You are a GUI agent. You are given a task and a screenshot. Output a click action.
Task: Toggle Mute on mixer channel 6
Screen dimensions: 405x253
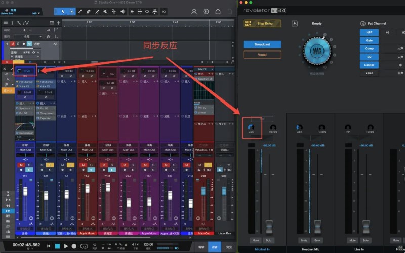coord(125,165)
